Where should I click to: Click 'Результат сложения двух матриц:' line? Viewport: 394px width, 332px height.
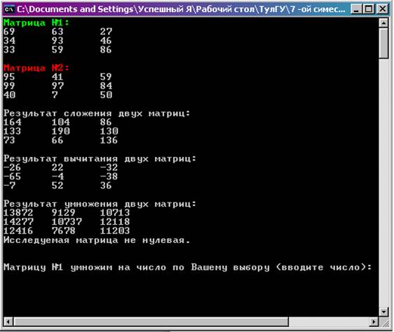pyautogui.click(x=97, y=113)
